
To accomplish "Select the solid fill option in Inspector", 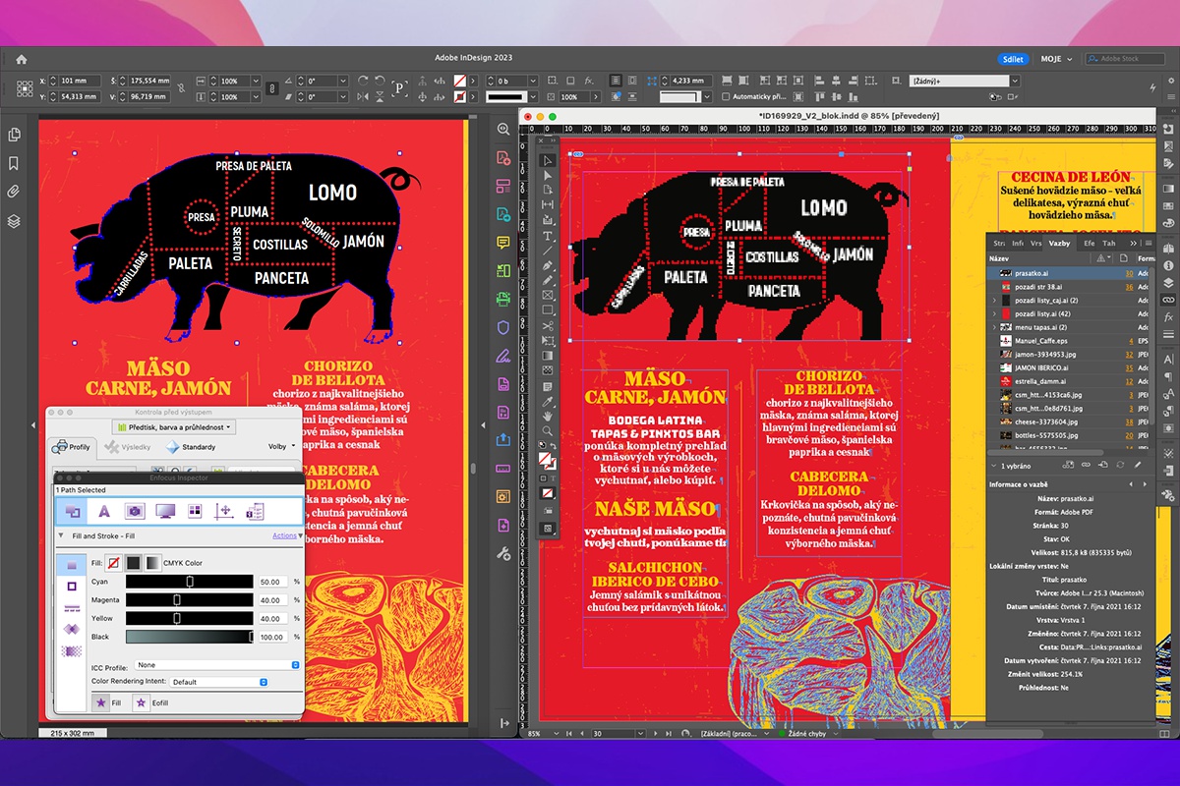I will coord(132,563).
